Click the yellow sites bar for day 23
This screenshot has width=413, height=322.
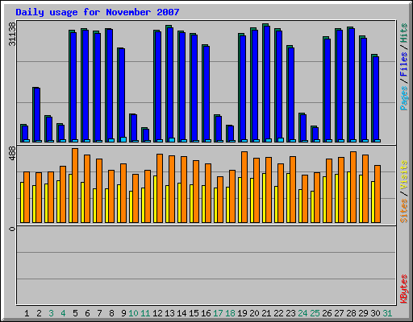[x=288, y=198]
